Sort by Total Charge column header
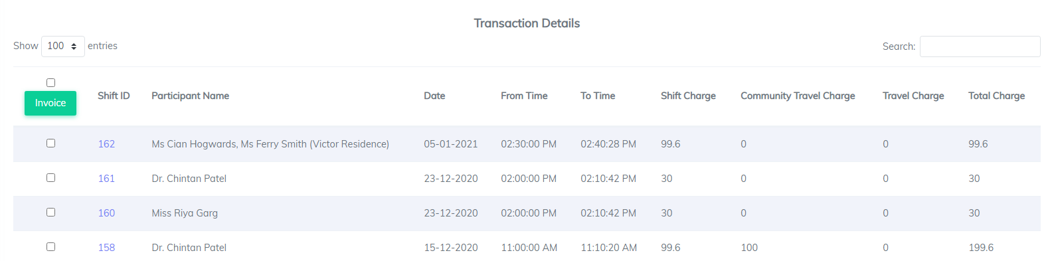Screen dimensions: 1050x261 996,96
